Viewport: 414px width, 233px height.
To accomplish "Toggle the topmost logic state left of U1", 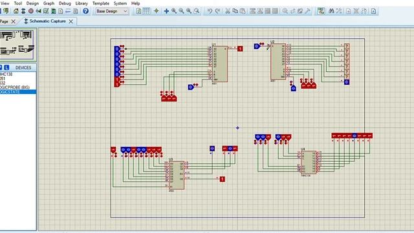I will pos(117,49).
